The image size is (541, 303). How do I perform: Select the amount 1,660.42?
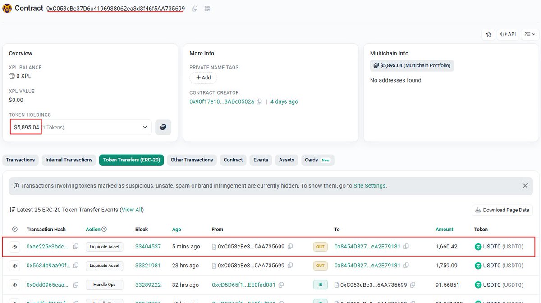click(x=446, y=247)
